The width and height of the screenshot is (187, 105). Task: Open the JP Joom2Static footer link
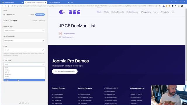coord(136,97)
